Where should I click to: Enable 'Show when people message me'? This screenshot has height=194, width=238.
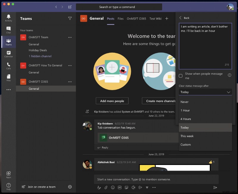[180, 76]
